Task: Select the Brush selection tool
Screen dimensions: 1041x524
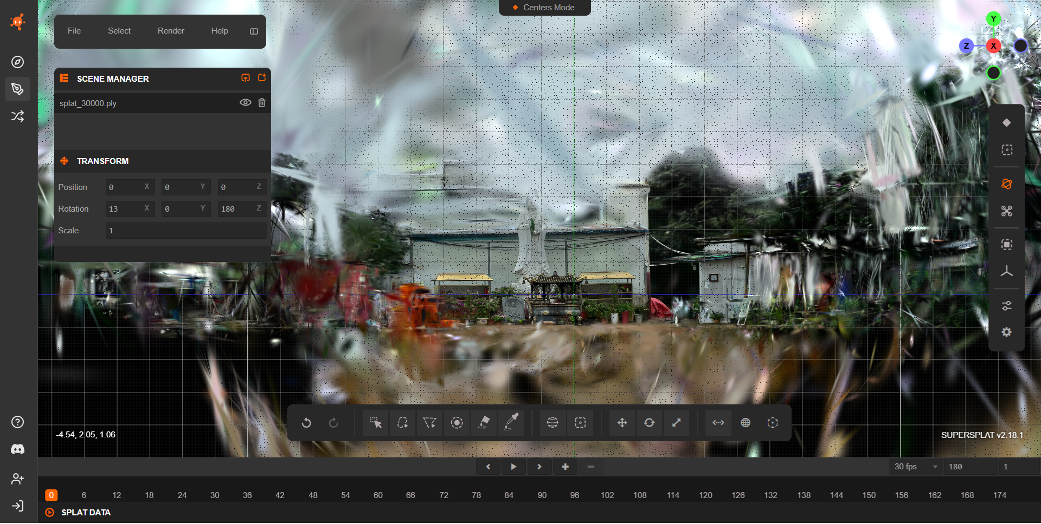Action: click(x=457, y=423)
